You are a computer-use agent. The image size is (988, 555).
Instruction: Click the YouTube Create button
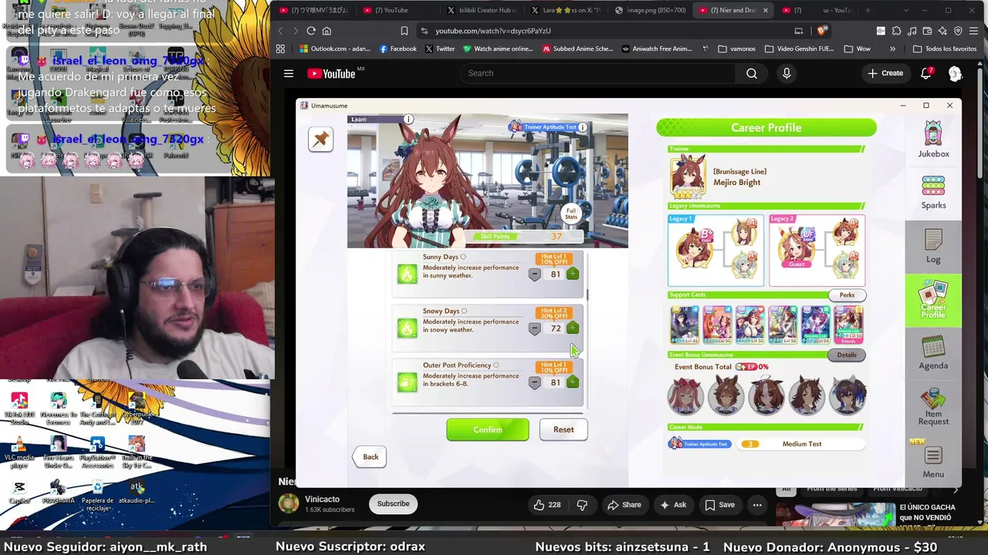pyautogui.click(x=885, y=73)
